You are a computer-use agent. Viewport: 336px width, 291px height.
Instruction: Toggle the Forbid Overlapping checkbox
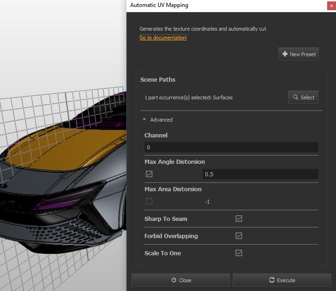(239, 236)
